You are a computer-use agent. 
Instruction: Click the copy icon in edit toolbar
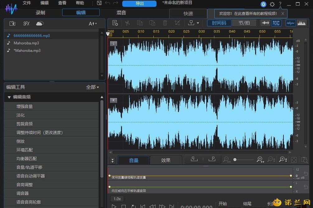pos(140,23)
